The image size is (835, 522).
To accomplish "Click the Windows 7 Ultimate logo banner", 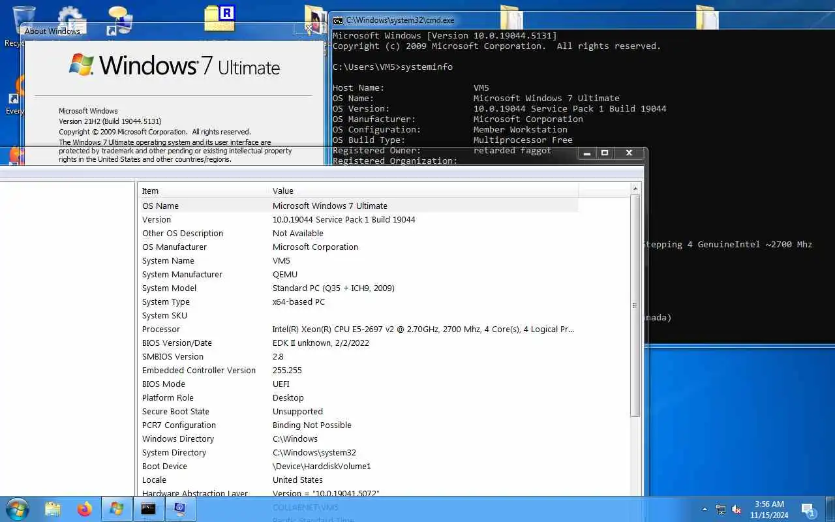I will click(174, 65).
